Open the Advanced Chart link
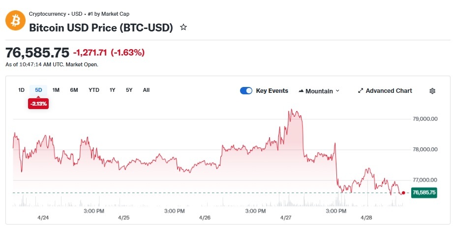 tap(385, 91)
